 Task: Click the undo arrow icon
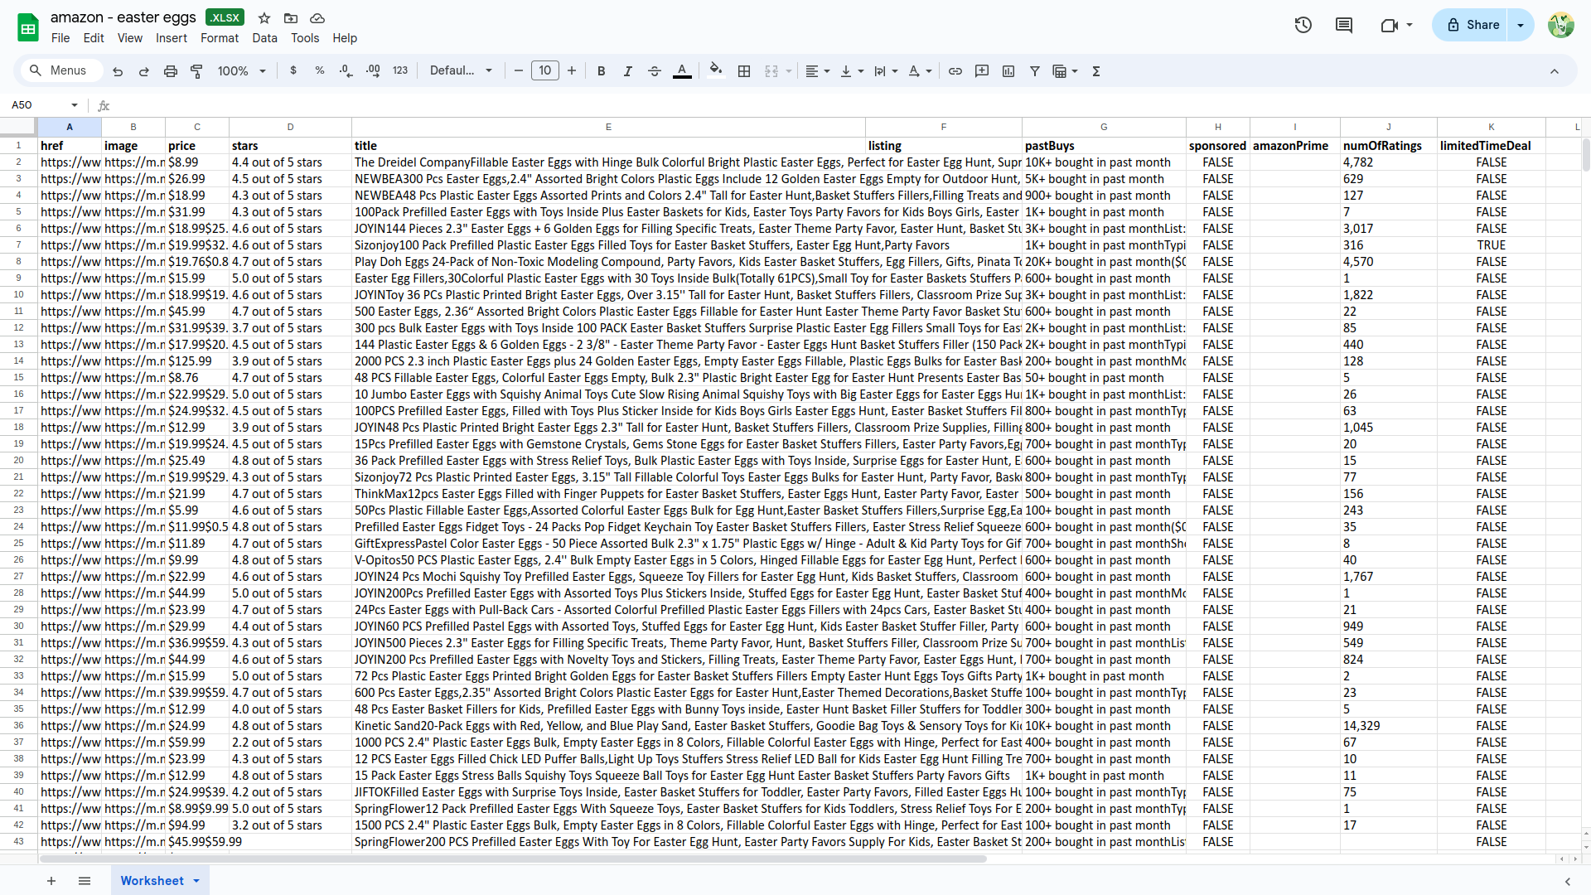pyautogui.click(x=118, y=71)
